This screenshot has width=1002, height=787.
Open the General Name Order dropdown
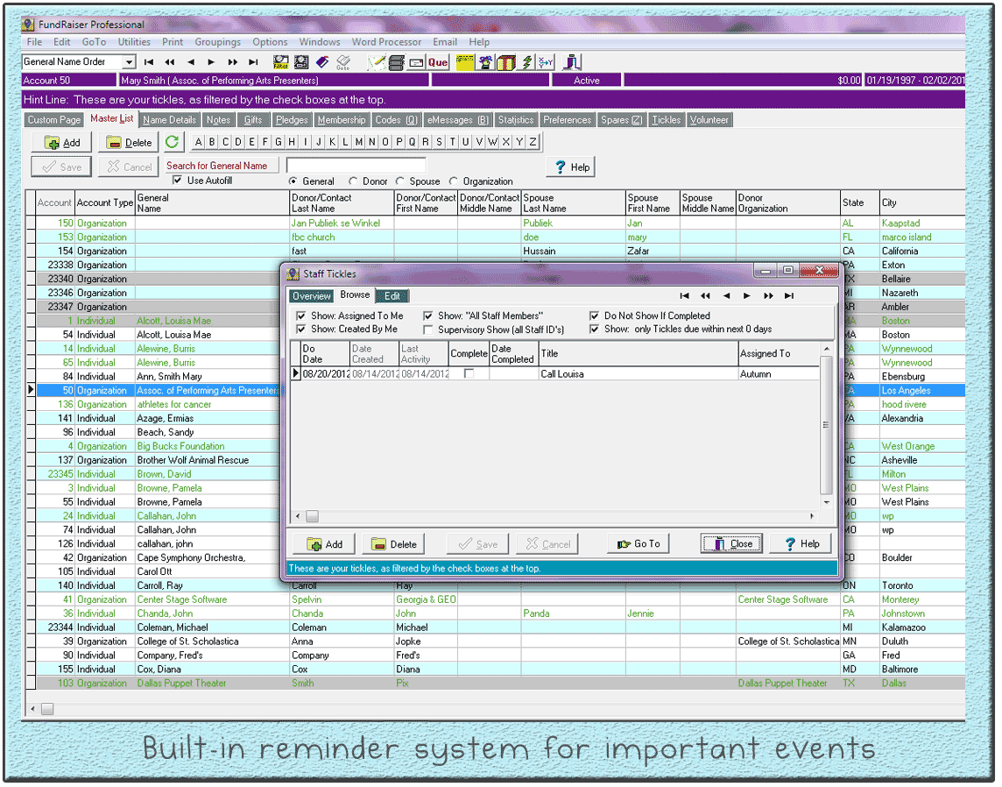pyautogui.click(x=130, y=62)
